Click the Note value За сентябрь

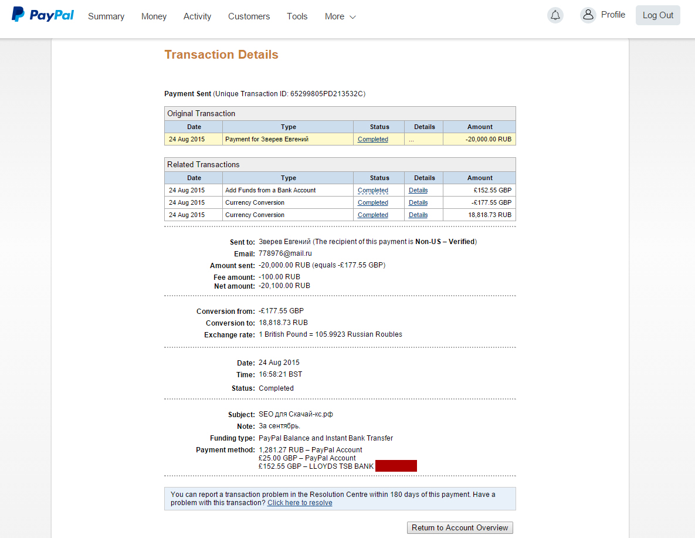pyautogui.click(x=279, y=426)
